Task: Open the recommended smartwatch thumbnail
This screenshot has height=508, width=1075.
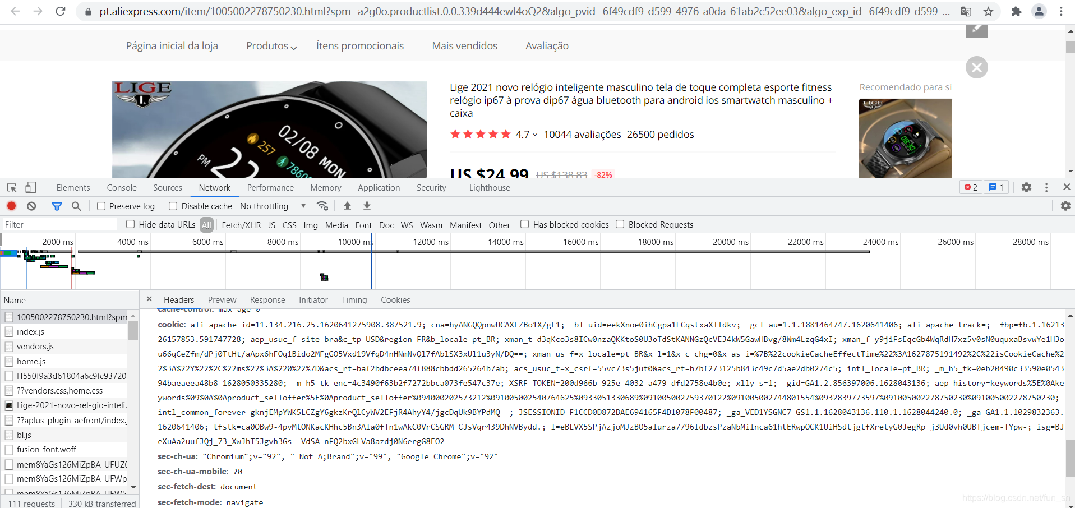Action: 905,138
